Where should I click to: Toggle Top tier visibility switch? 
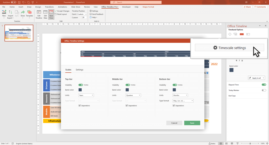[x=80, y=85]
